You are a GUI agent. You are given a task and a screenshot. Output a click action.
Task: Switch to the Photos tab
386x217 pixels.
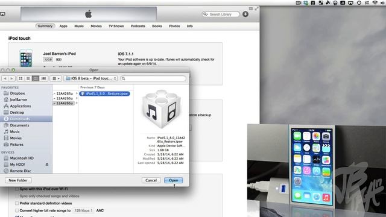[x=174, y=26]
